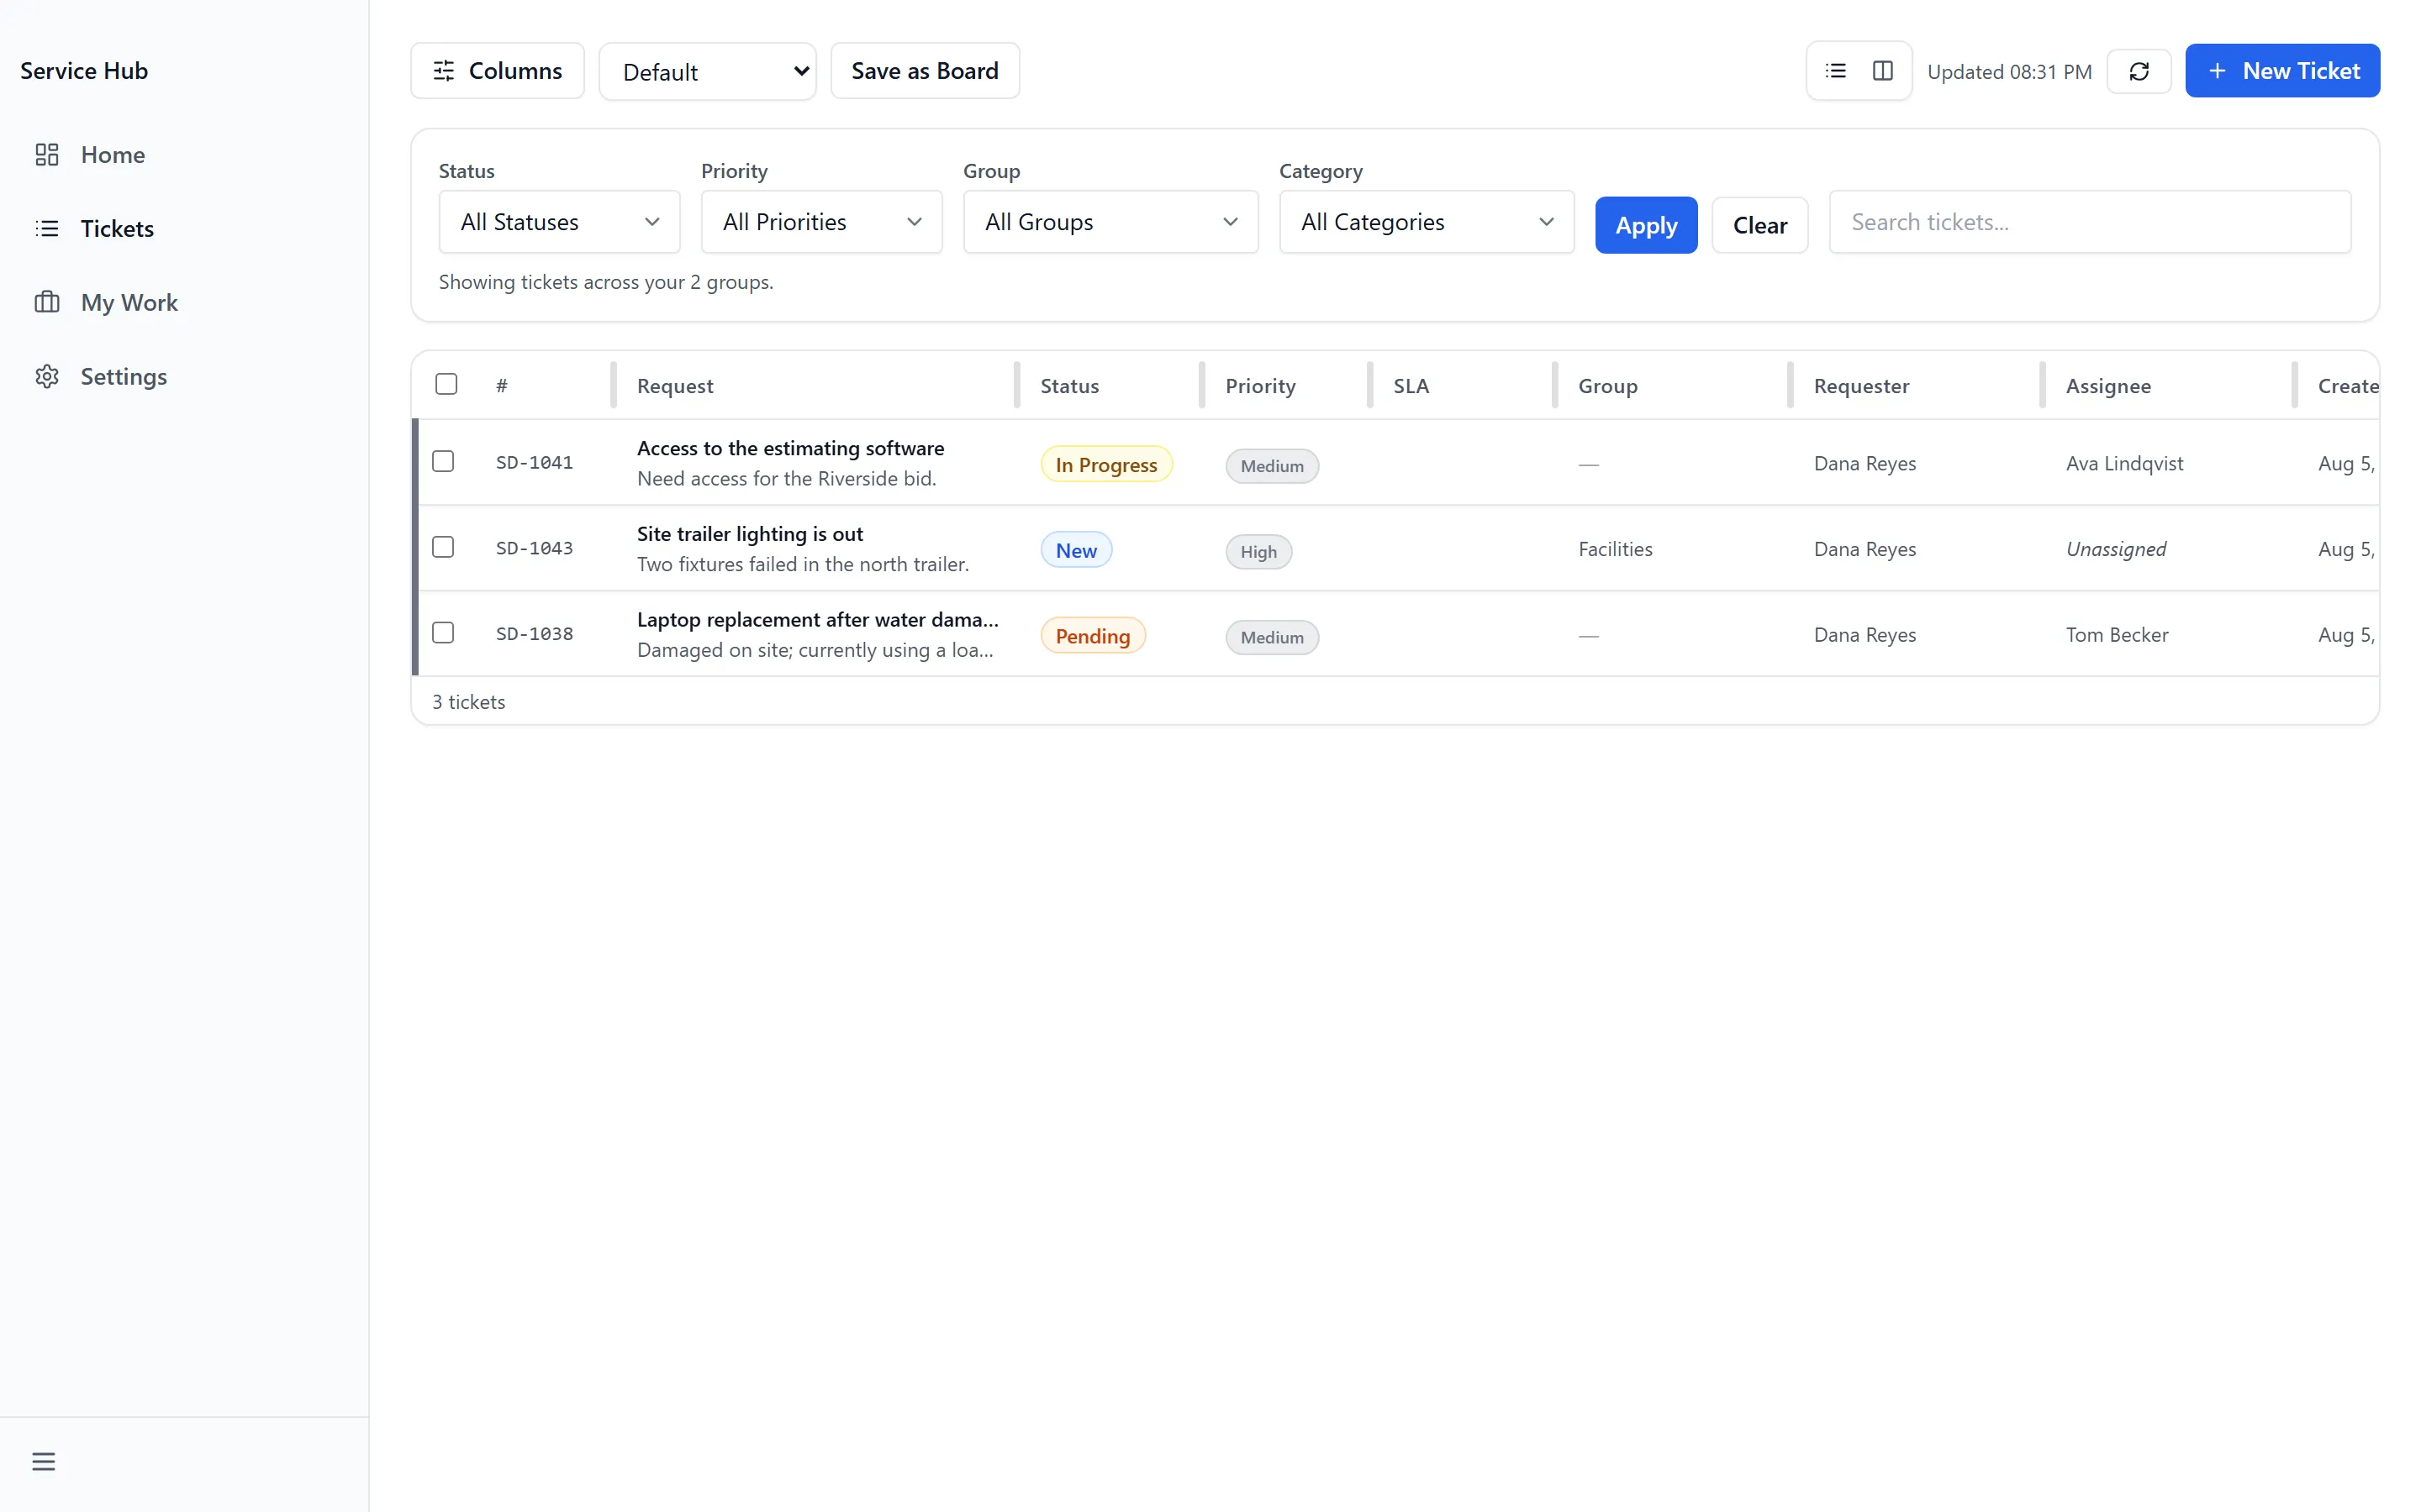This screenshot has width=2421, height=1512.
Task: Click the Pending status badge
Action: (x=1093, y=637)
